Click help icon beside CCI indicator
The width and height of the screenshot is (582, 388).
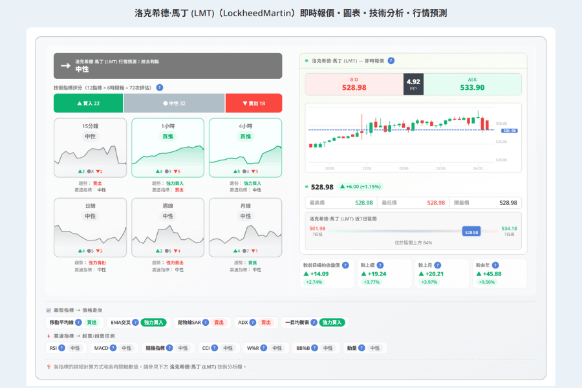215,348
